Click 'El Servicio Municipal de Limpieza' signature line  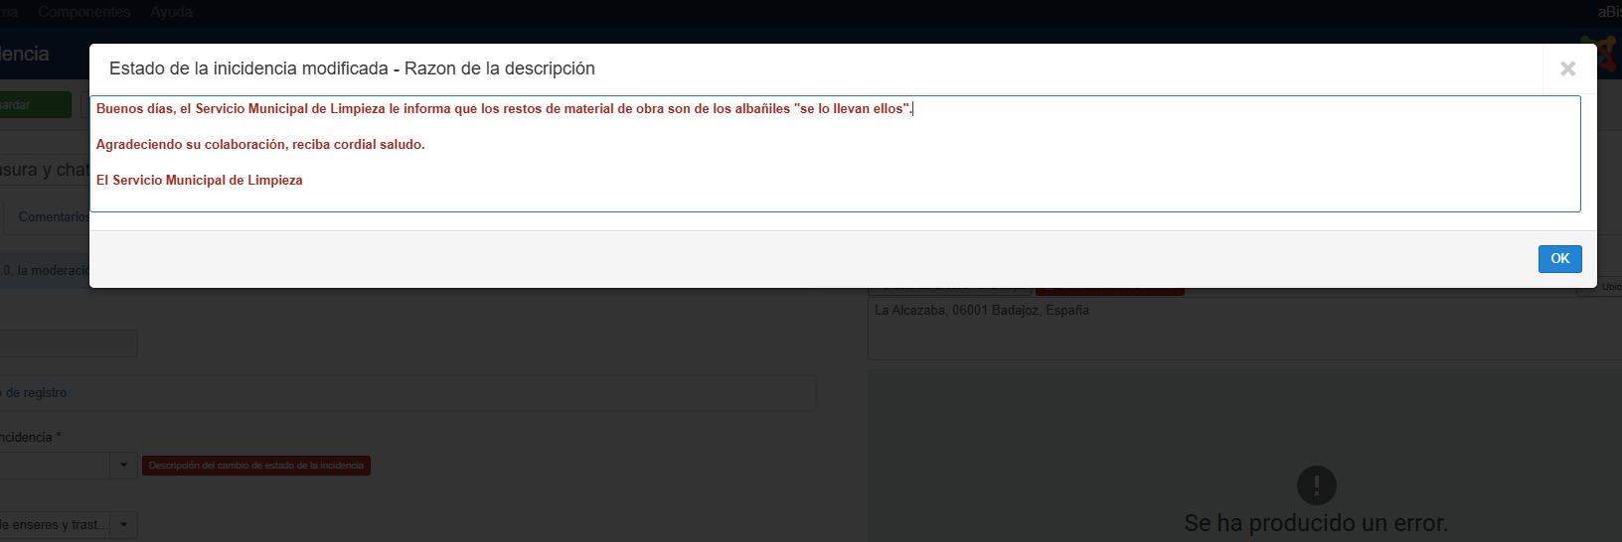(x=200, y=181)
